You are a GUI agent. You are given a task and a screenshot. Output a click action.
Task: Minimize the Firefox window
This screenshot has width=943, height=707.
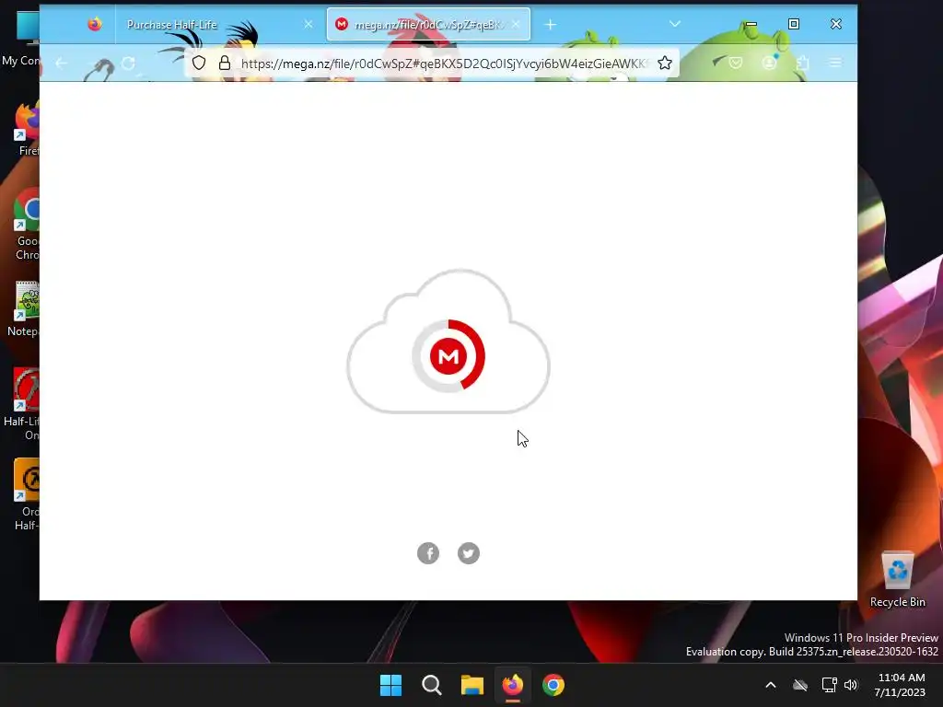pyautogui.click(x=751, y=24)
